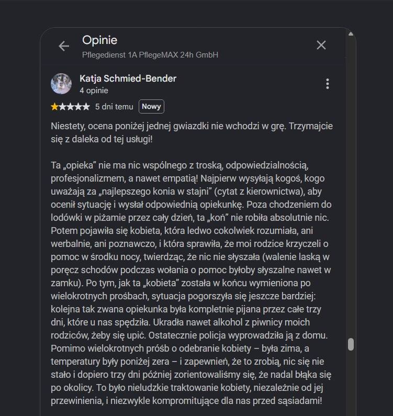Click business name 'Pflegedienst 1A PflegeMAX 24h GmbH'
The height and width of the screenshot is (416, 393).
tap(150, 55)
